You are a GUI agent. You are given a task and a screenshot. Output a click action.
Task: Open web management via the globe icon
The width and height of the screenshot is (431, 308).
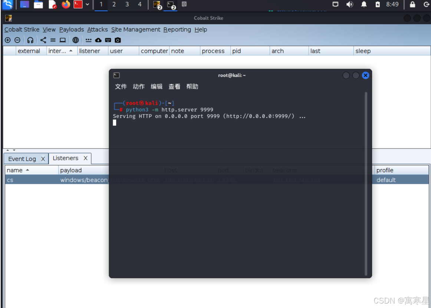coord(76,40)
